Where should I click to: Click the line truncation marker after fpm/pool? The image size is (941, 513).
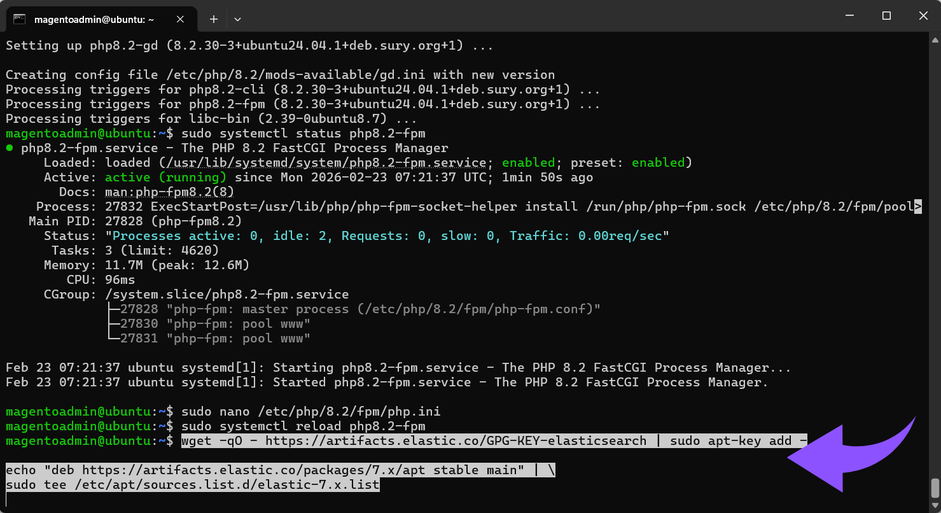pos(917,207)
